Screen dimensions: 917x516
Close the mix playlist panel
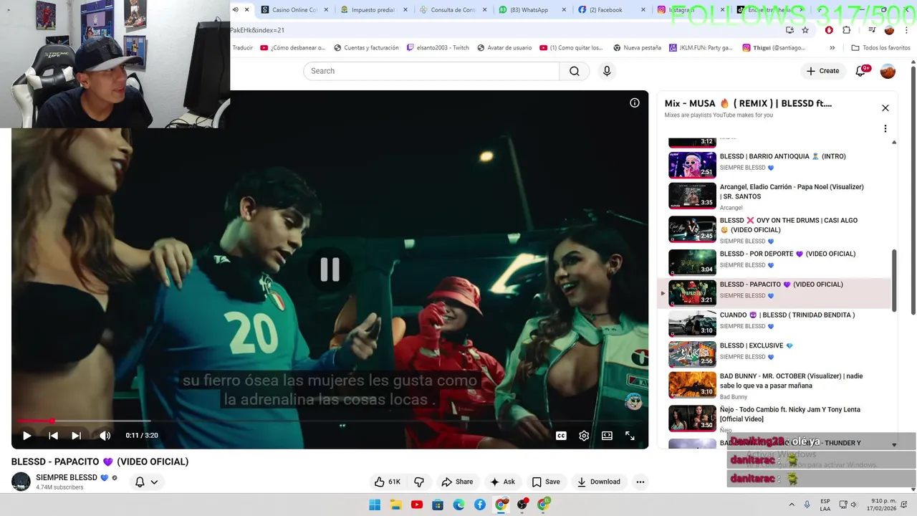885,108
